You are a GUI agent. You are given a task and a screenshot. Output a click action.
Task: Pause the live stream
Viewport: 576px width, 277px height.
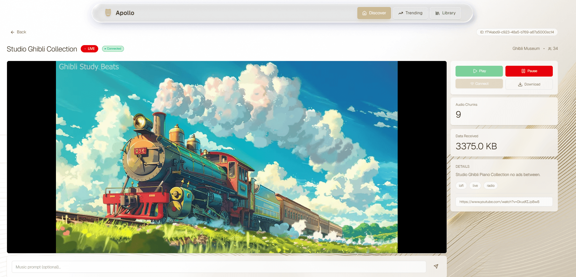[x=529, y=71]
